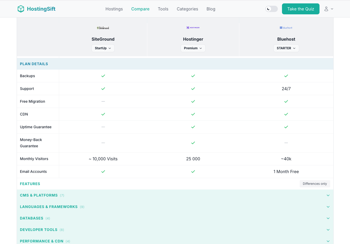Click Hostinger's Uptime Guarantee checkmark

coord(193,127)
